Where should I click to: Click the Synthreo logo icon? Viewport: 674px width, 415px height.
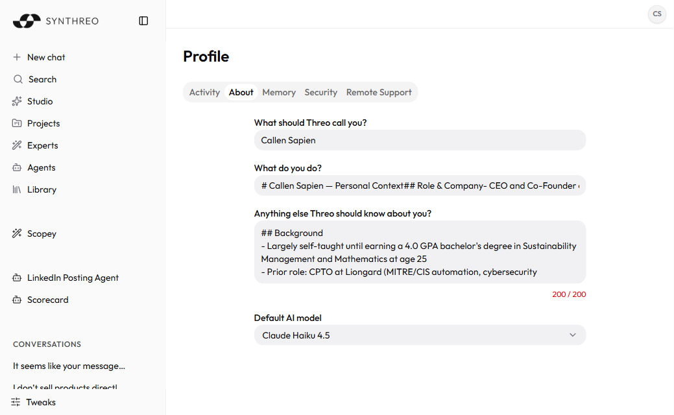coord(27,21)
